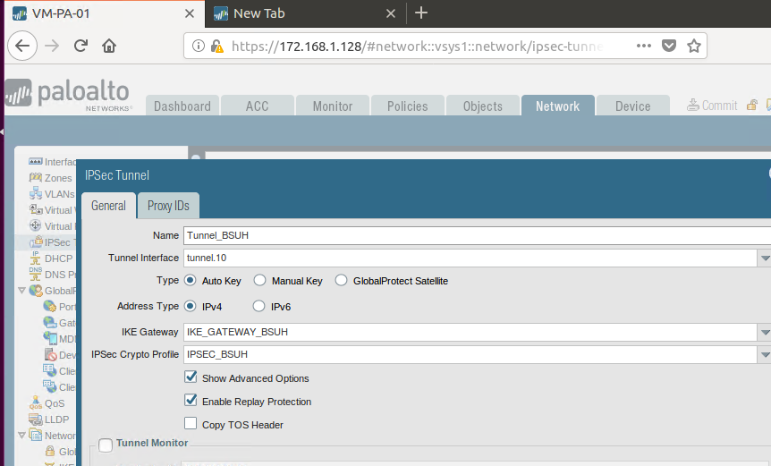The height and width of the screenshot is (466, 771).
Task: Click the browser back arrow
Action: point(21,46)
